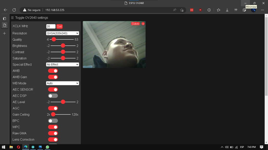This screenshot has height=150, width=268.
Task: Open the hamburger icon to toggle OV2640 settings
Action: 12,18
